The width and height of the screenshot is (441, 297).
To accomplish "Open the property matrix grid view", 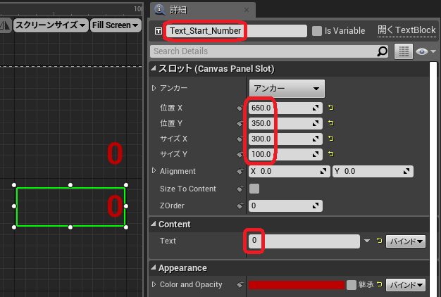I will pos(404,51).
